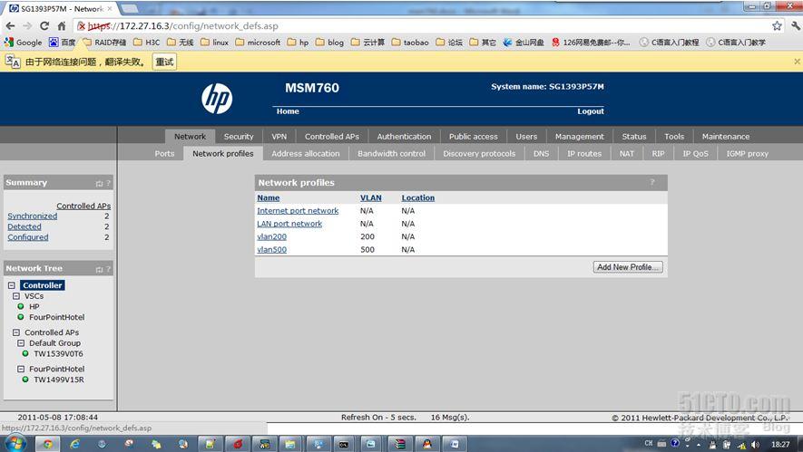Go to the browser Home icon
803x452 pixels.
coord(62,26)
